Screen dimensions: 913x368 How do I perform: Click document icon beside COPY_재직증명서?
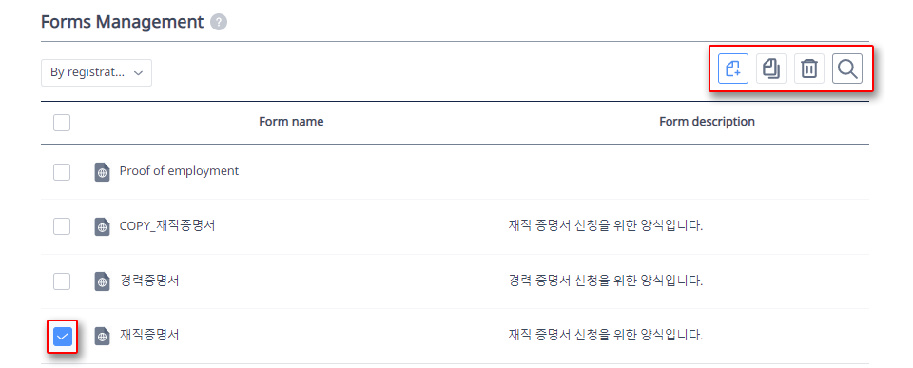[103, 226]
